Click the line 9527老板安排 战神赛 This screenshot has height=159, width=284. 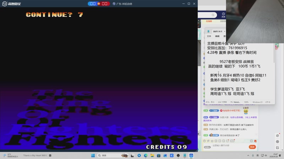236,61
